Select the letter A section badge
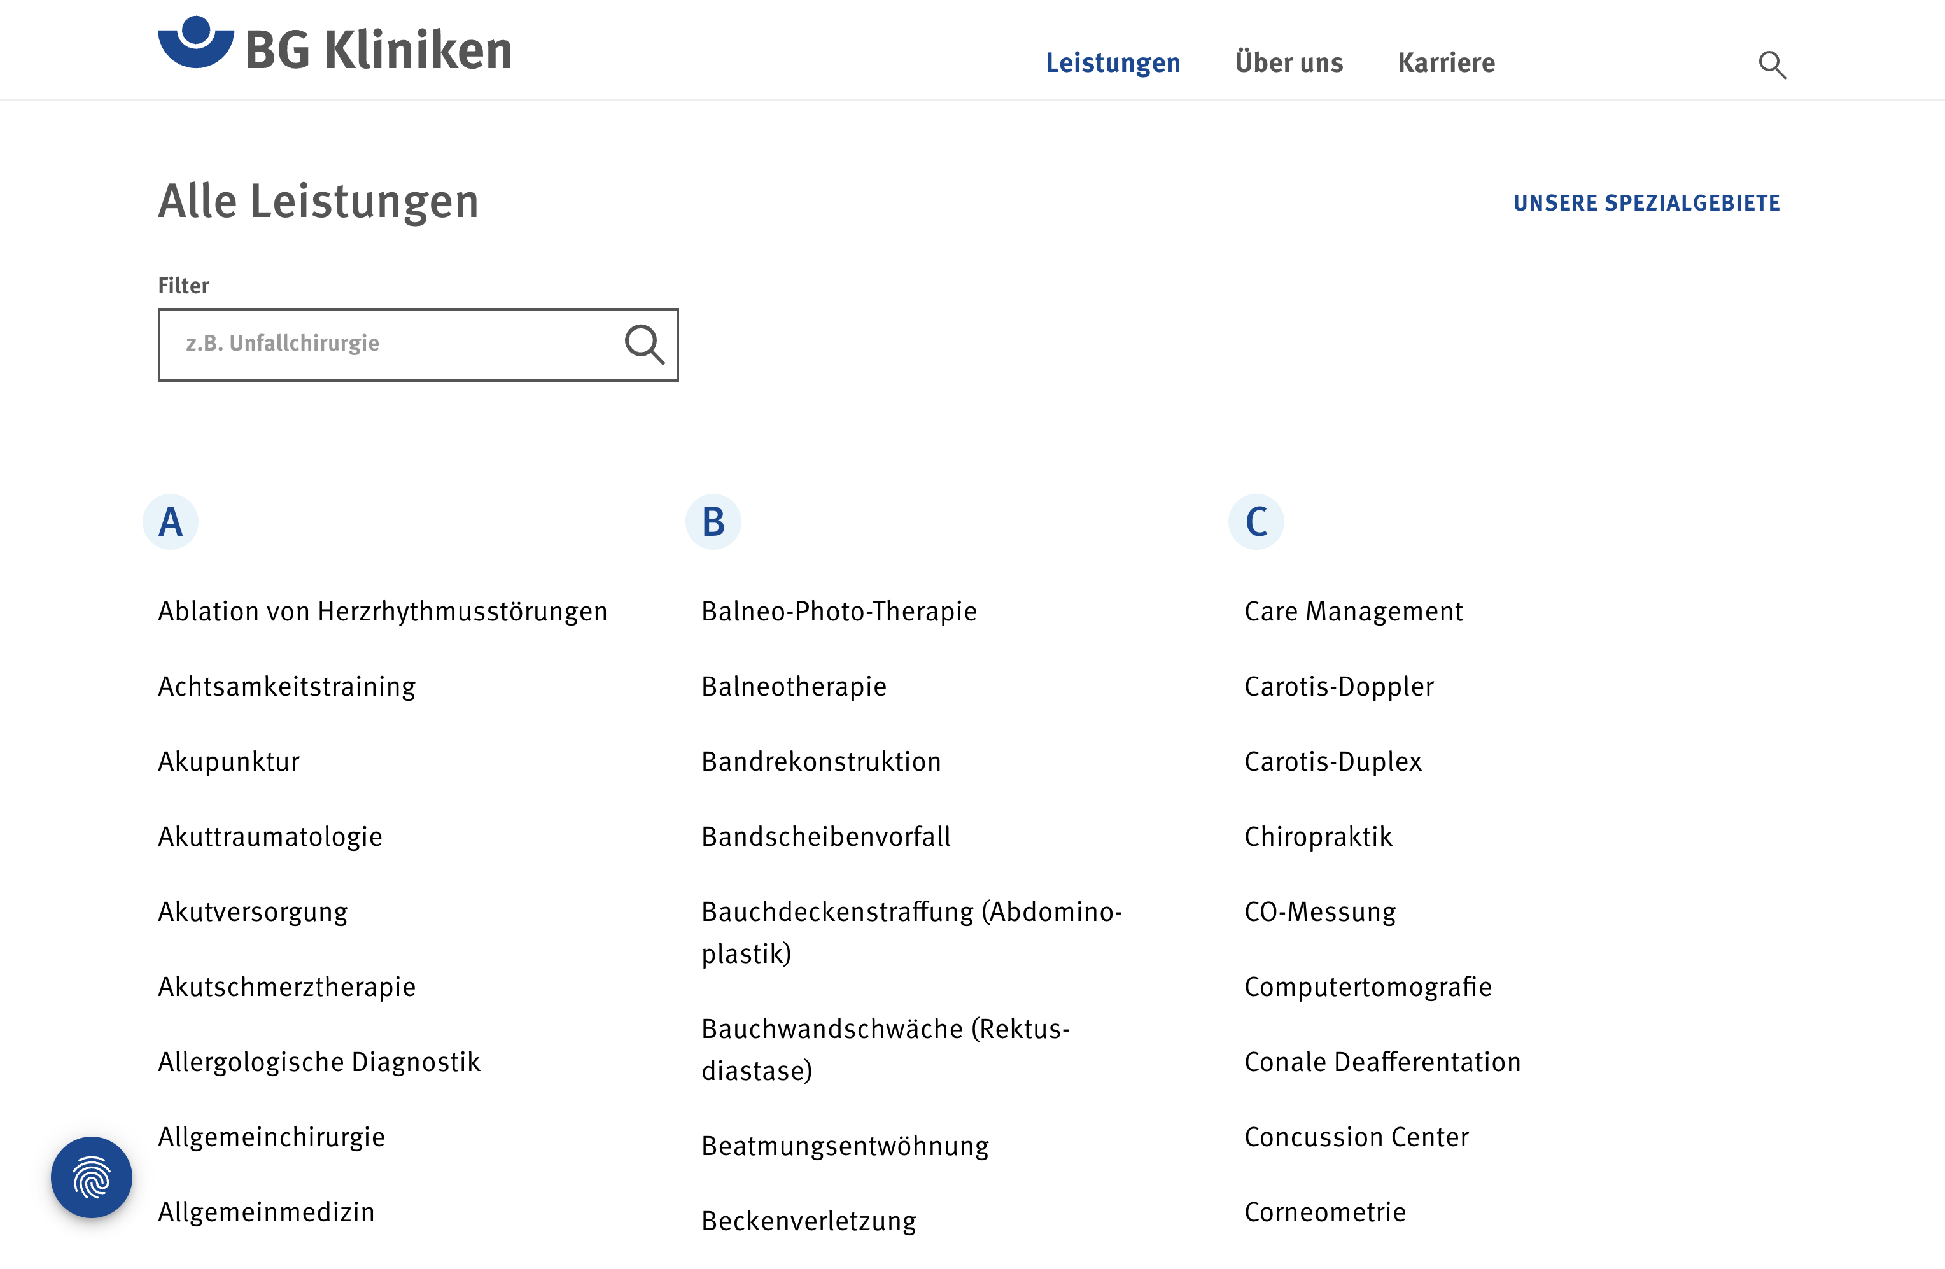The image size is (1945, 1269). click(171, 521)
